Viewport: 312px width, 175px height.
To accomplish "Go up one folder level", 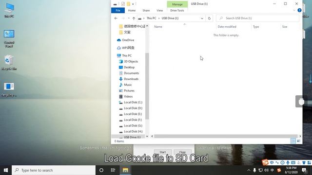I will coord(134,18).
